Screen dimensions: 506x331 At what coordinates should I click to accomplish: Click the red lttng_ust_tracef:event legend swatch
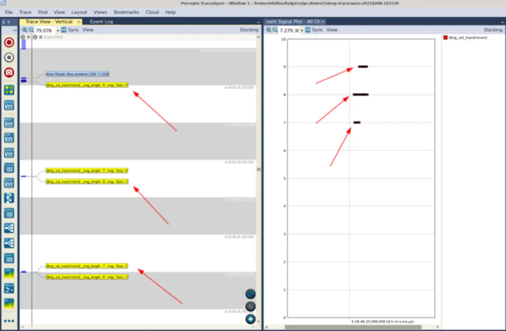(x=446, y=38)
